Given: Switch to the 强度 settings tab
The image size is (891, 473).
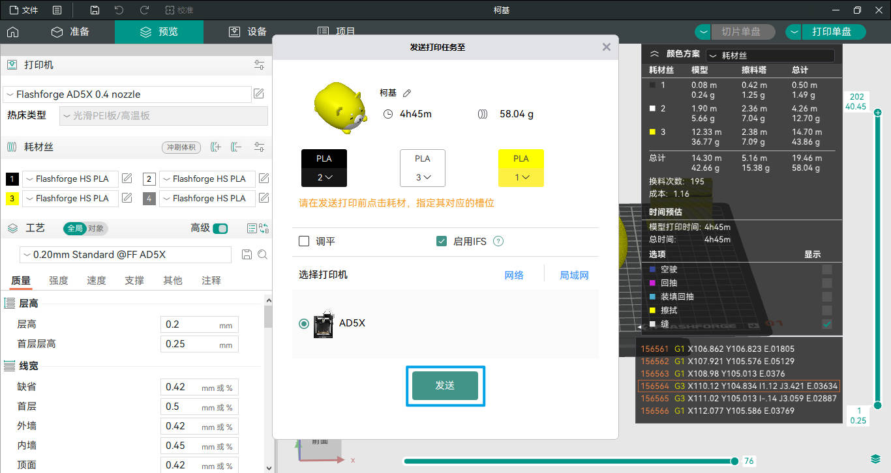Looking at the screenshot, I should (x=59, y=280).
